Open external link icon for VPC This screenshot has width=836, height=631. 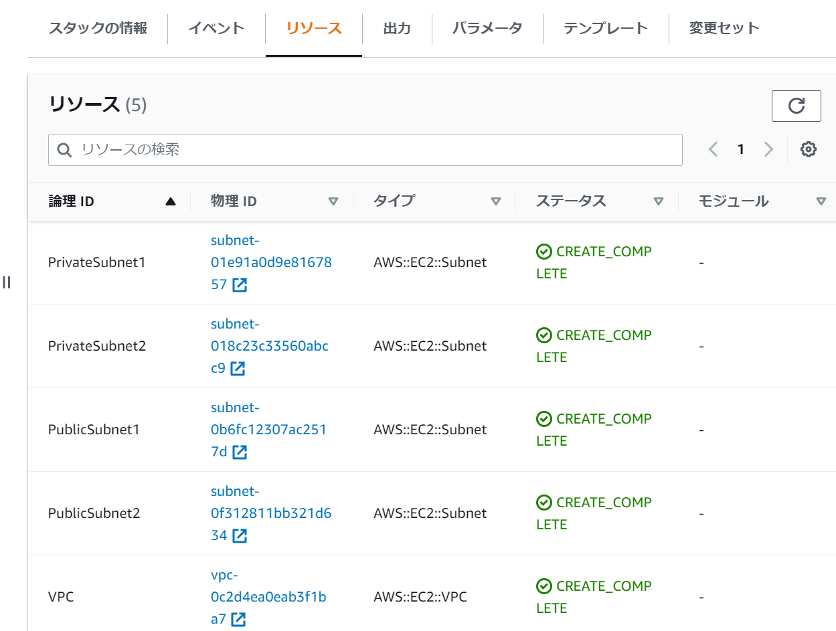pos(238,620)
